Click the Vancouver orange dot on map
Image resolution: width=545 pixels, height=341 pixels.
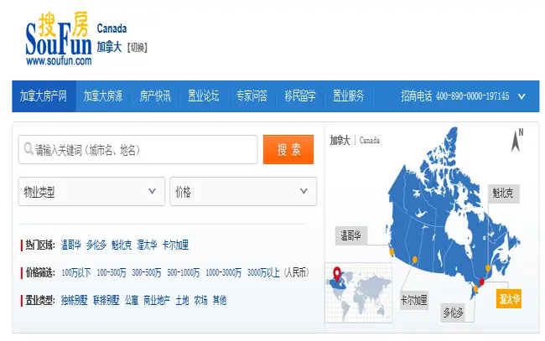coord(392,252)
